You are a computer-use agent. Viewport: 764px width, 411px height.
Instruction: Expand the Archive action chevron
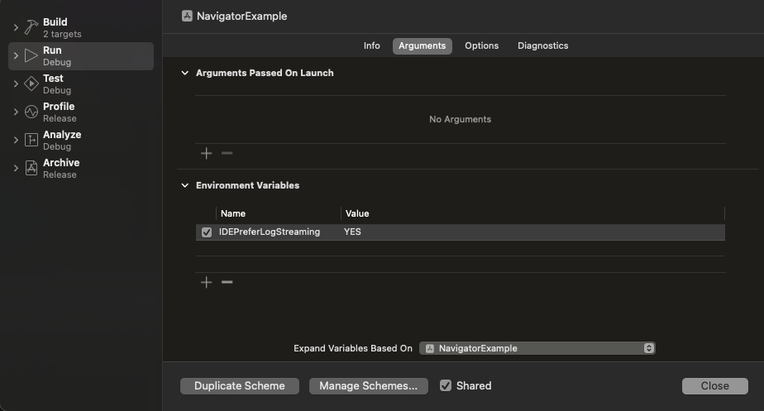[16, 168]
